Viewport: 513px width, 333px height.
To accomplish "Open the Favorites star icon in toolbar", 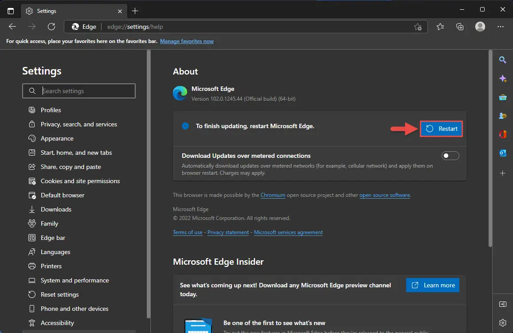I will pyautogui.click(x=440, y=27).
